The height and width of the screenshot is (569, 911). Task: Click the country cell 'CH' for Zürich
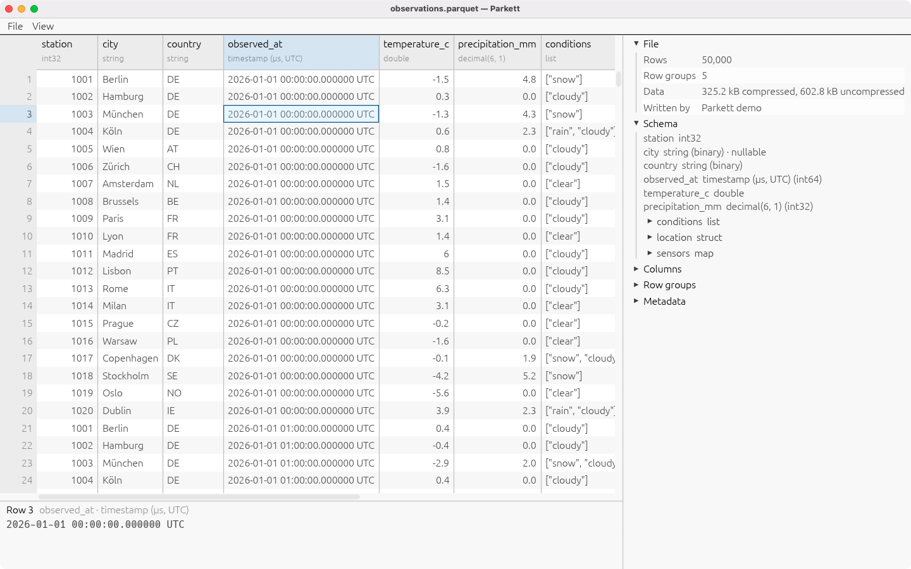193,166
